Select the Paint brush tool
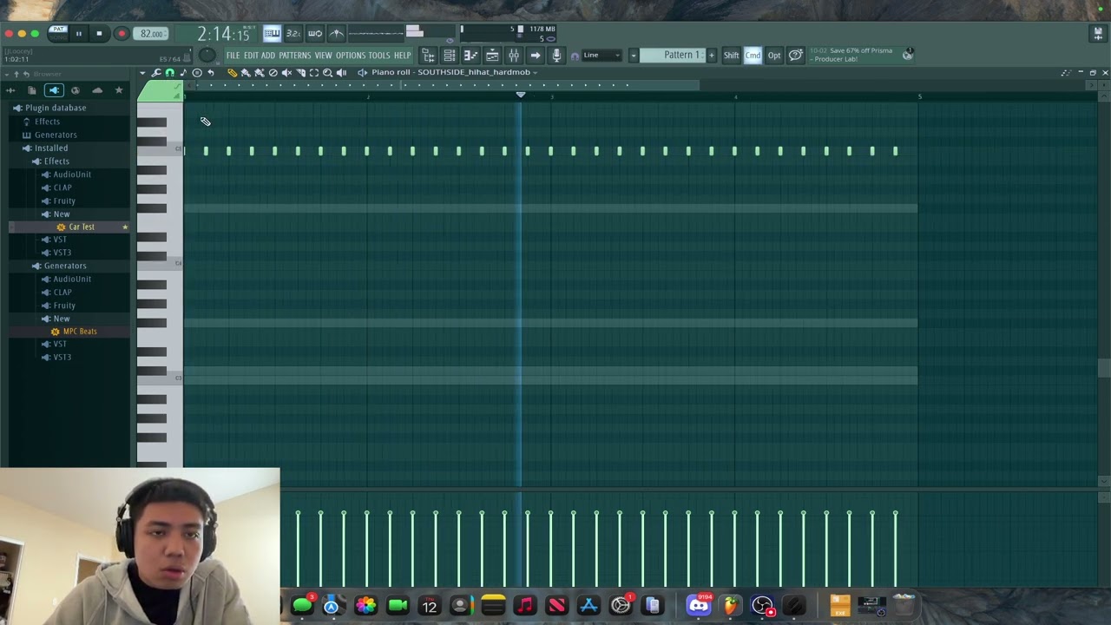The height and width of the screenshot is (625, 1111). [x=246, y=73]
